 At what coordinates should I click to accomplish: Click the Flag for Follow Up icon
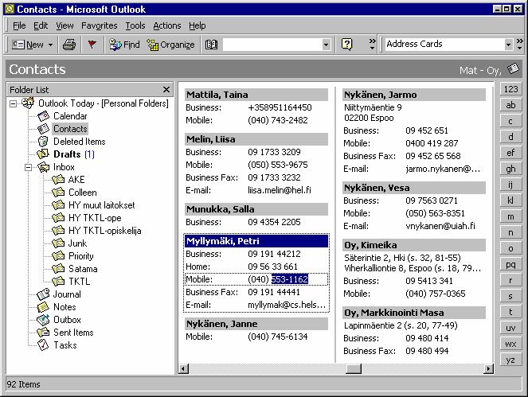[x=92, y=44]
